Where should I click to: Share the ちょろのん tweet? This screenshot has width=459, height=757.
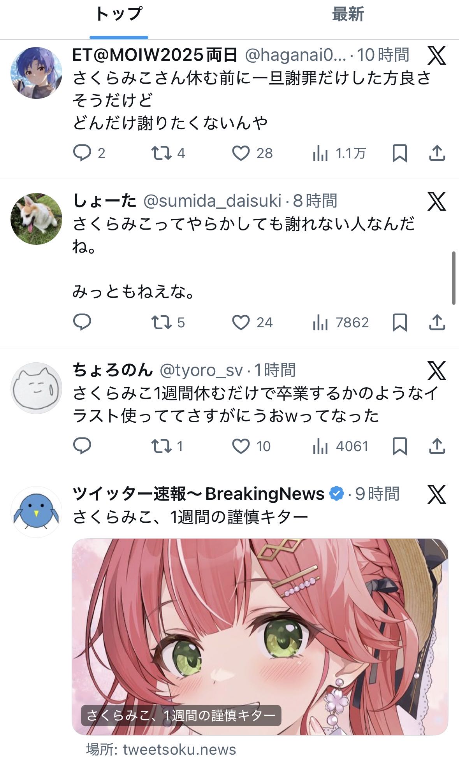pyautogui.click(x=437, y=446)
